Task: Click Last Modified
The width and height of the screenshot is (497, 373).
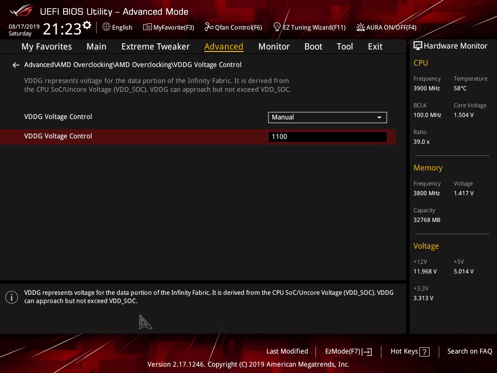Action: coord(287,351)
